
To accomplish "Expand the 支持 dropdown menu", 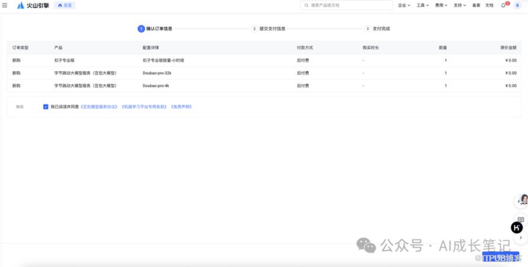I will (x=460, y=5).
